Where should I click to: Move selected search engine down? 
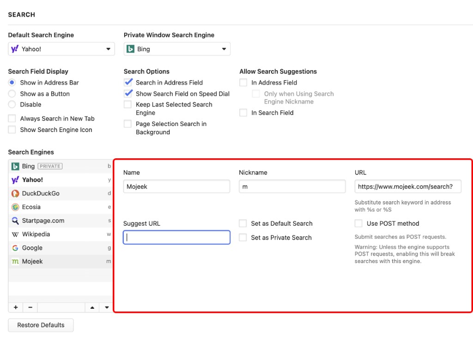tap(107, 307)
